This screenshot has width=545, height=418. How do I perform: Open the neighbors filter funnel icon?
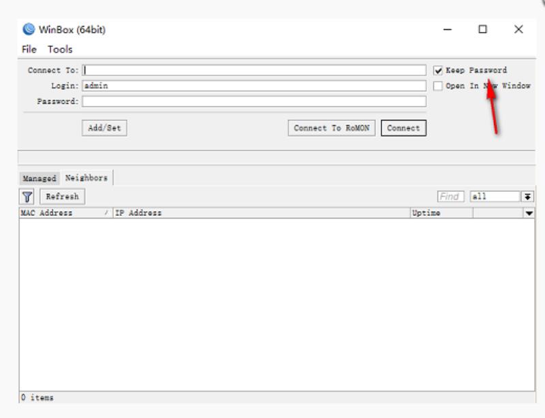(27, 197)
